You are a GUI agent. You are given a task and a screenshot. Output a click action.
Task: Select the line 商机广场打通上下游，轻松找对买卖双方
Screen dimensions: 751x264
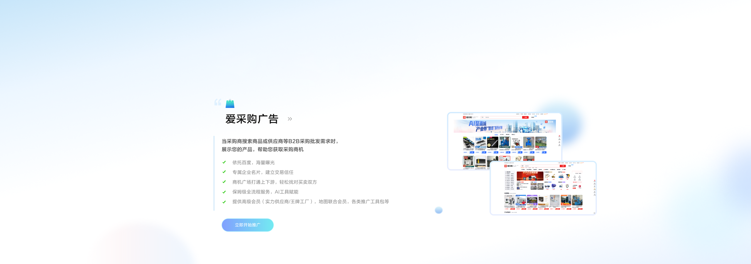coord(275,182)
